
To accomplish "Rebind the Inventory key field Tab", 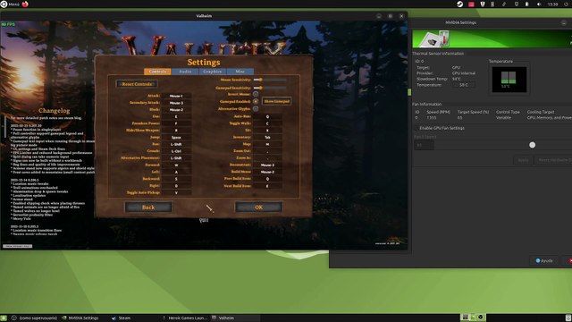I will click(267, 137).
